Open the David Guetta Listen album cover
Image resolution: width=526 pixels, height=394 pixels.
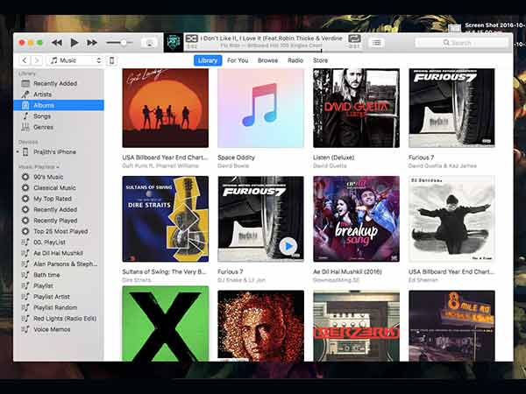coord(356,108)
